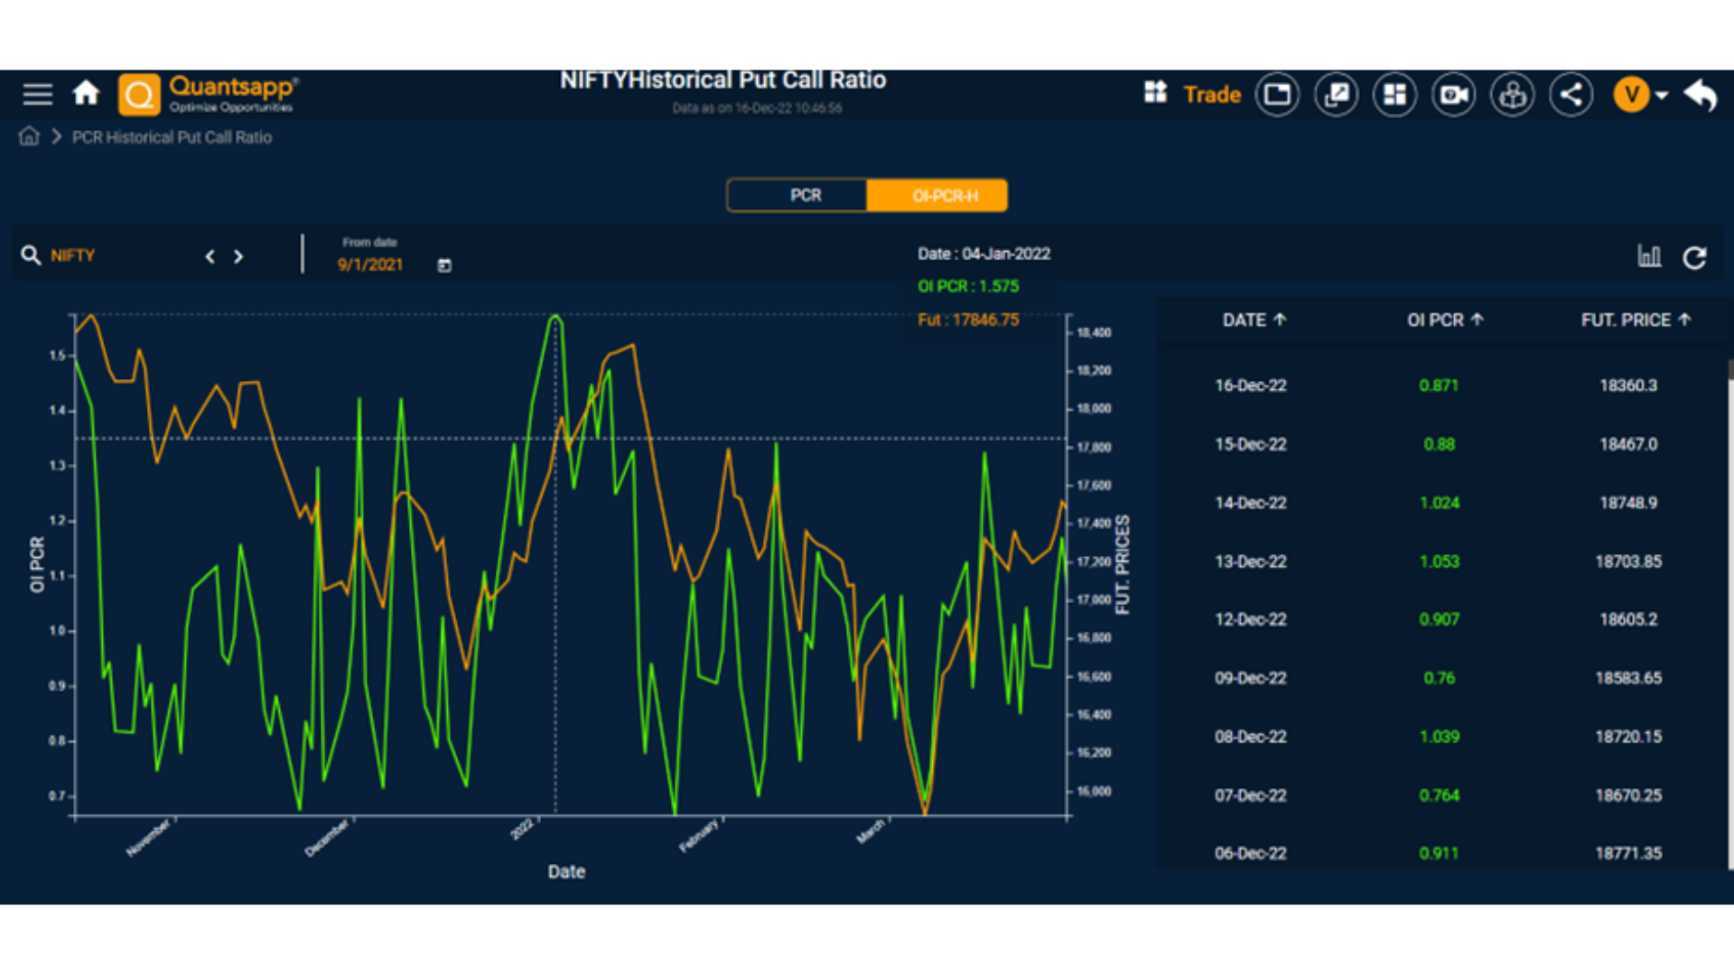Select the PCR toggle option
1734x975 pixels.
(805, 196)
